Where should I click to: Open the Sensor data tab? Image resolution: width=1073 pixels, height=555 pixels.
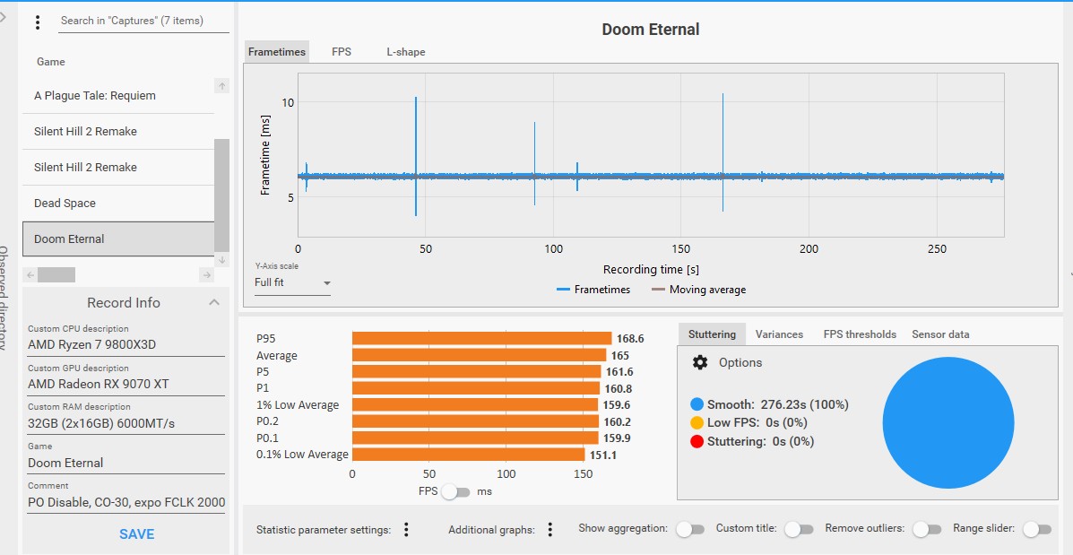pos(940,334)
